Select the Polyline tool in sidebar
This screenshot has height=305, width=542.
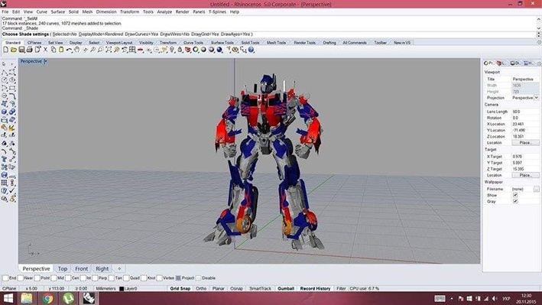tap(4, 72)
